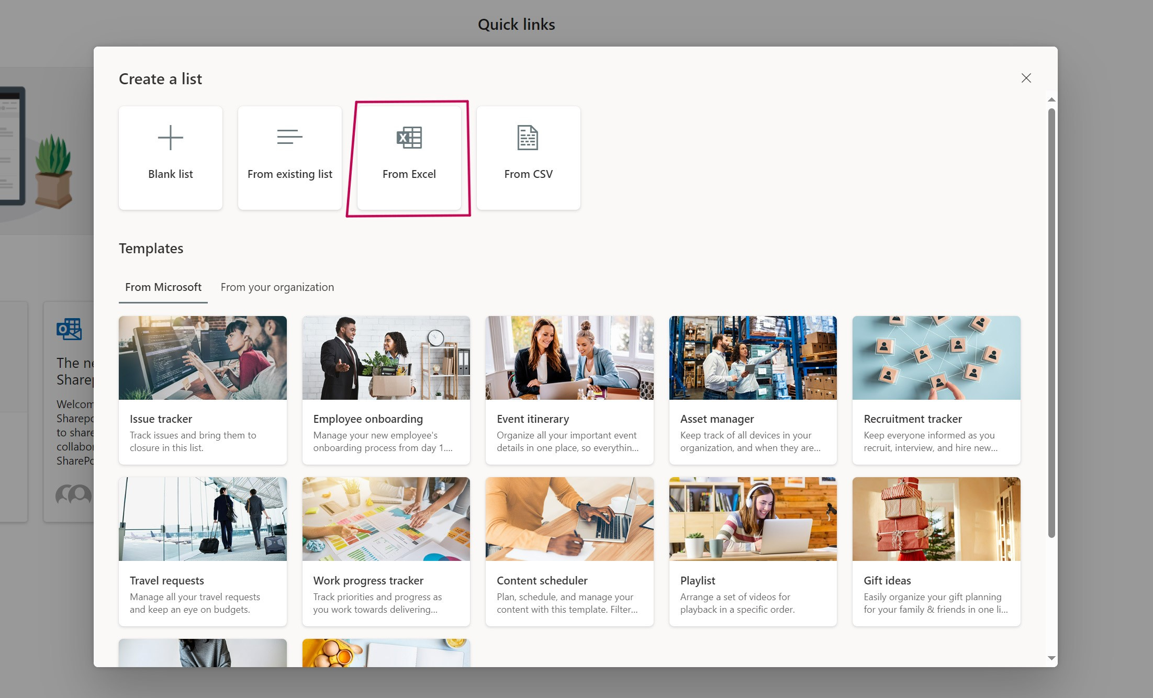Click the dialog scrollbar down arrow

coord(1051,658)
